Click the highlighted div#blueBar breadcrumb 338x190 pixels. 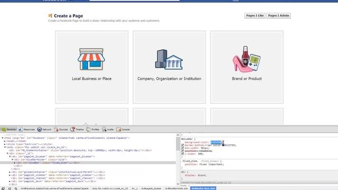203,188
